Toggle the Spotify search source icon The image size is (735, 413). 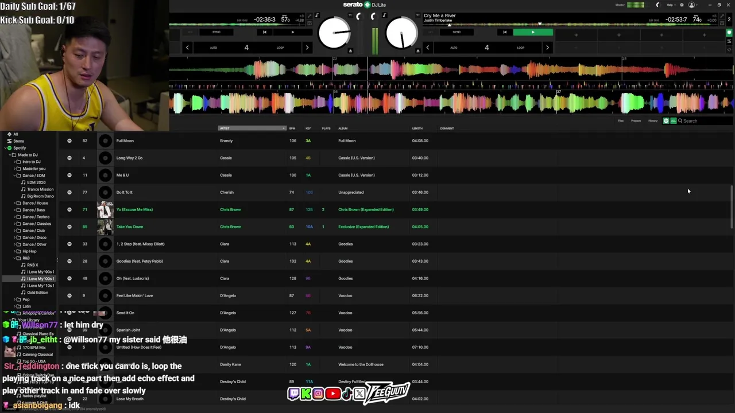pos(666,121)
